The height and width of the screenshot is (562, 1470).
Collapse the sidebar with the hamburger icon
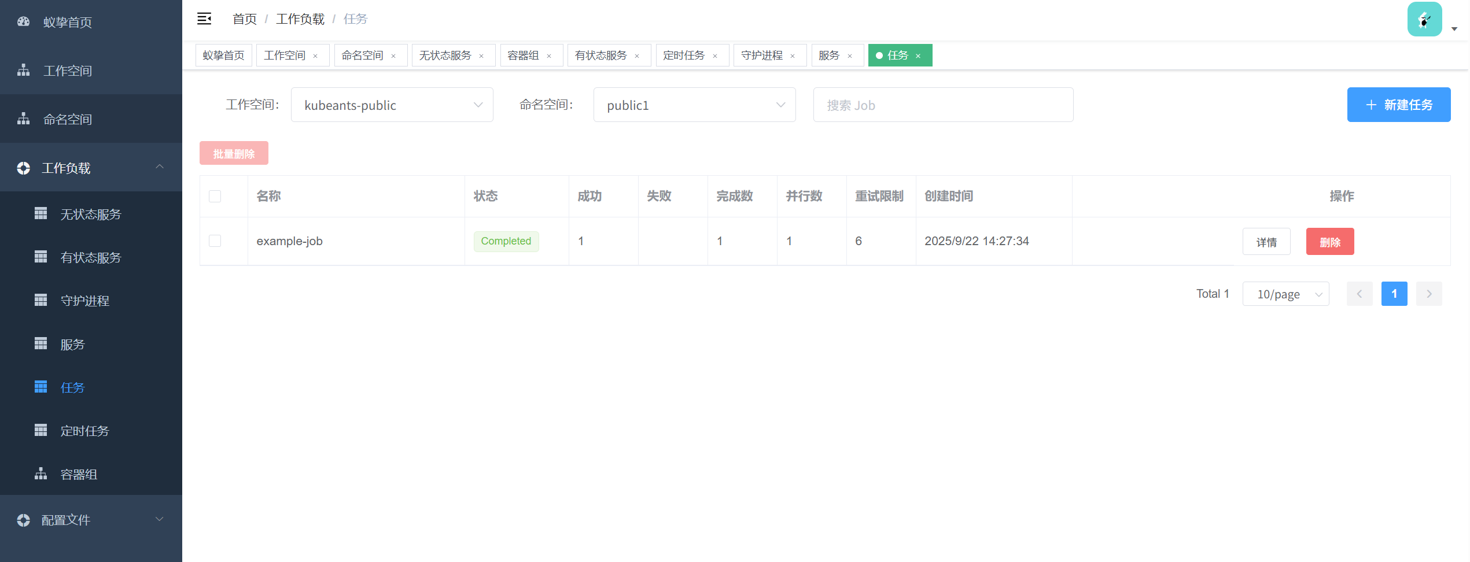(204, 19)
